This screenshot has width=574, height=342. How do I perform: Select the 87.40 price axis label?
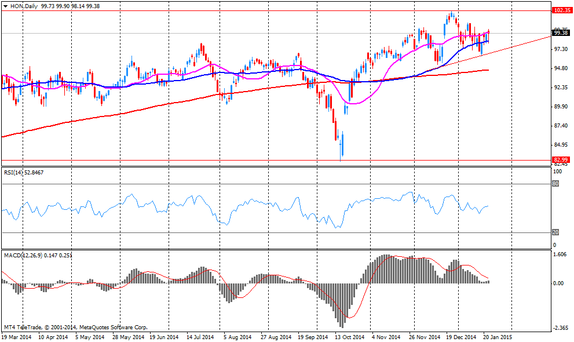[x=561, y=126]
